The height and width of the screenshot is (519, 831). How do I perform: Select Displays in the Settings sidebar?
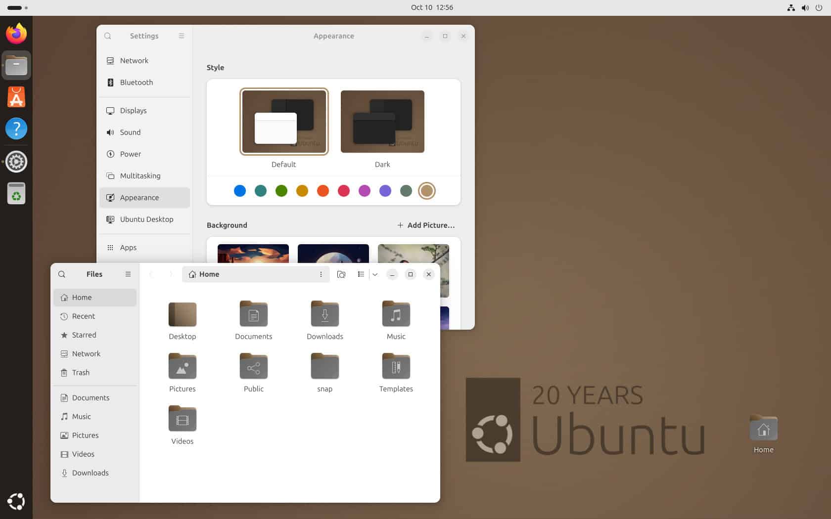click(x=133, y=110)
